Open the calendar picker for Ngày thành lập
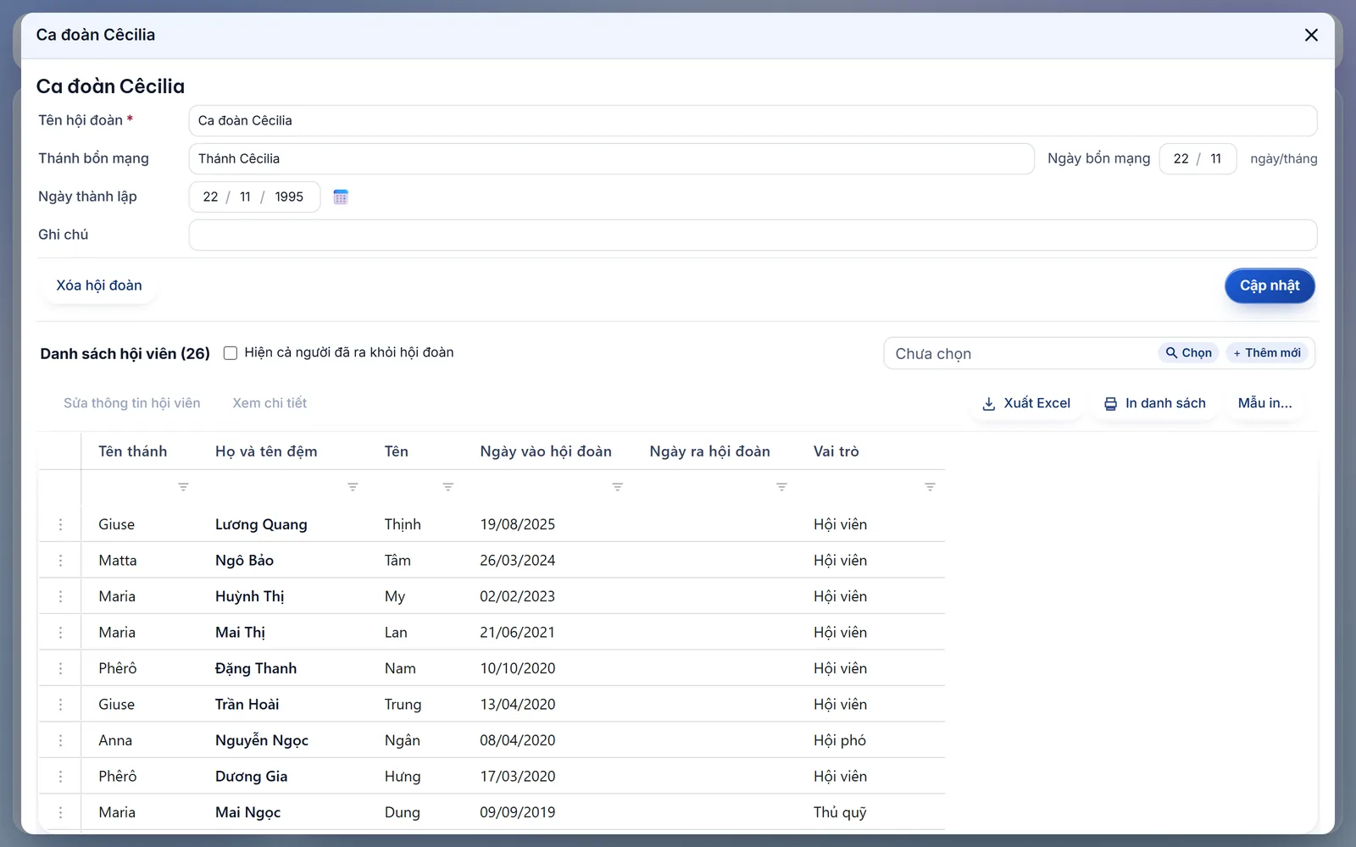This screenshot has height=847, width=1356. pos(341,197)
